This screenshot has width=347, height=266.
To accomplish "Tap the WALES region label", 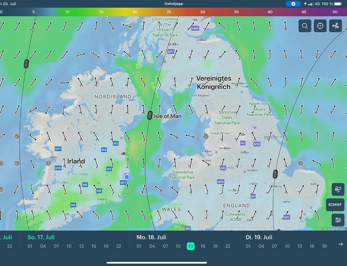I will [171, 209].
